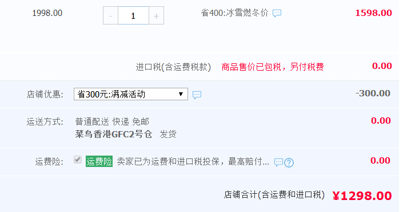Select the 菜鸟香港GFC2号仓 warehouse text
Screen dimensions: 403x212
point(114,134)
